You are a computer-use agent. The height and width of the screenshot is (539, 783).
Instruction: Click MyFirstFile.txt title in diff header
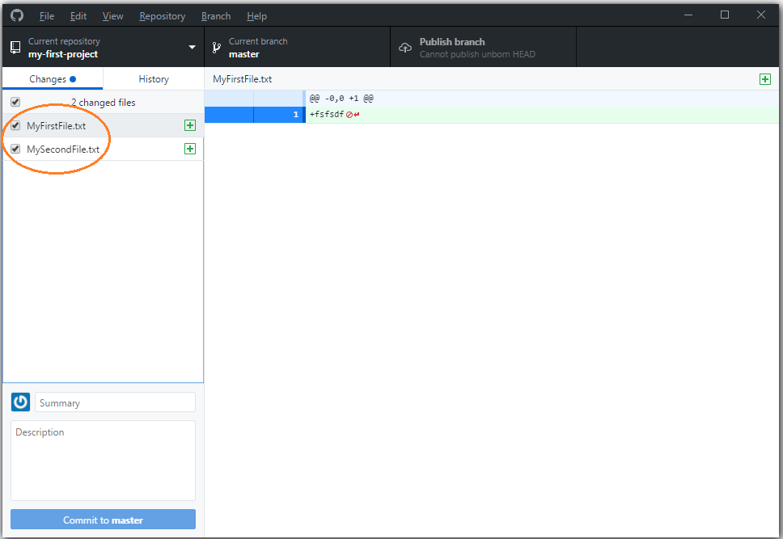click(x=242, y=79)
